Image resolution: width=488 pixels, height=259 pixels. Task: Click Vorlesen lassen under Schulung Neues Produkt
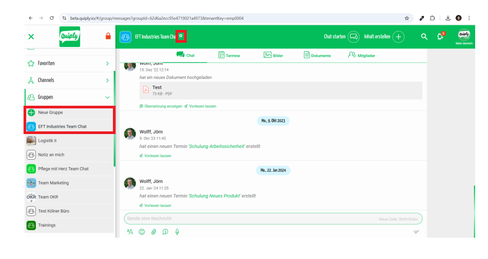pyautogui.click(x=155, y=206)
